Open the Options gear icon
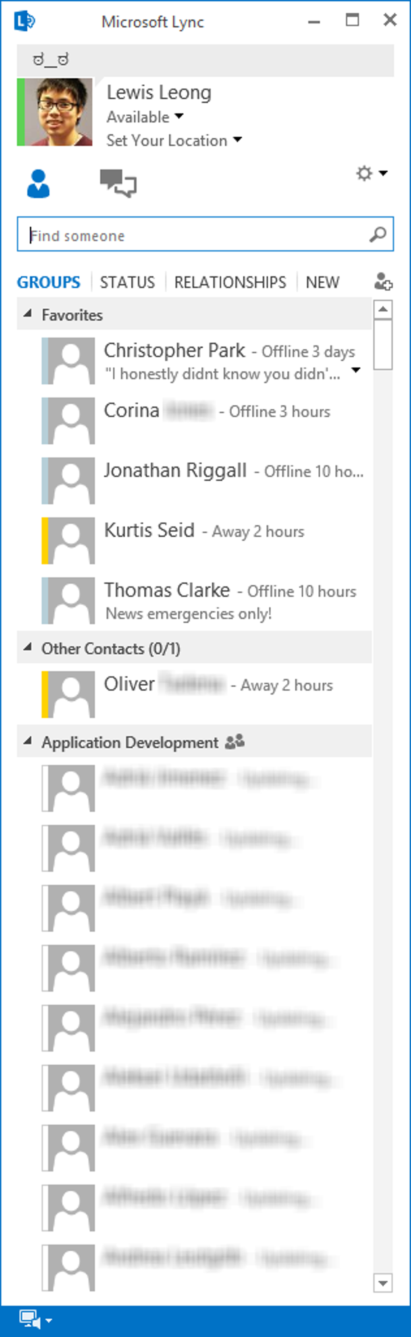The height and width of the screenshot is (1337, 411). pyautogui.click(x=364, y=173)
